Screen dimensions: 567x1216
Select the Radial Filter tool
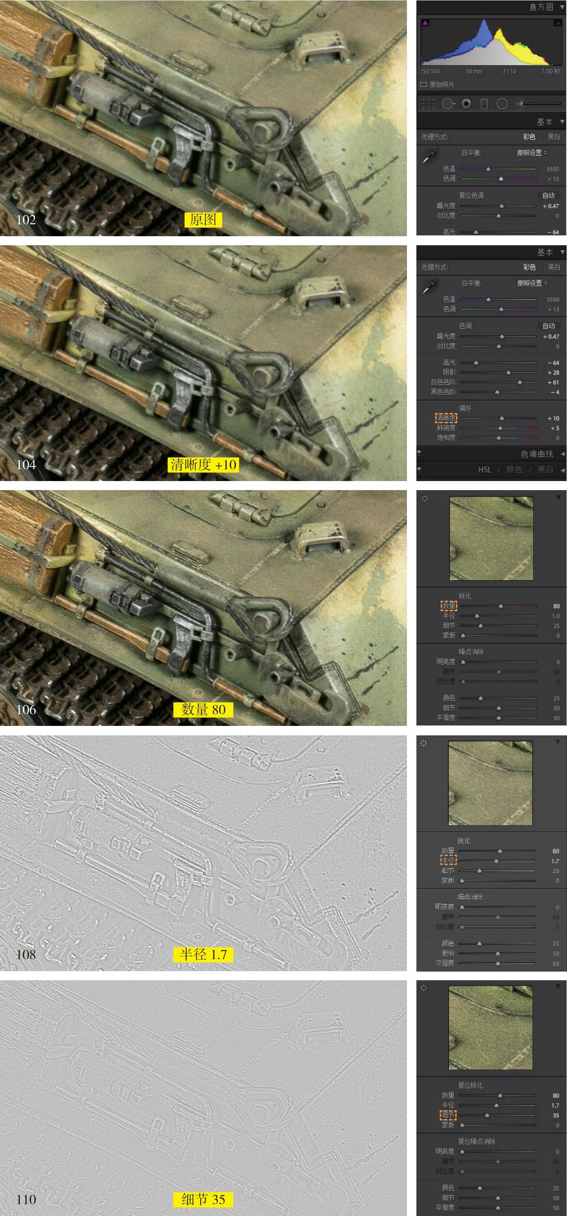tap(502, 103)
